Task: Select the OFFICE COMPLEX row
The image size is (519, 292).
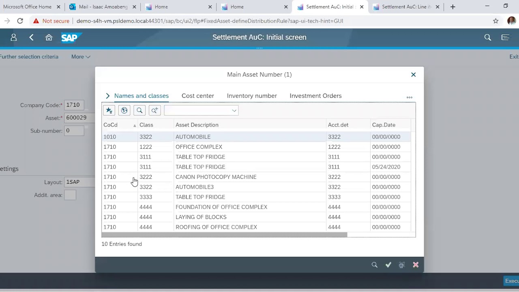Action: (256, 147)
